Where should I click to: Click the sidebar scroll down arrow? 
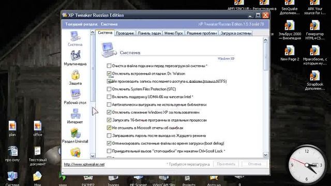pos(93,156)
